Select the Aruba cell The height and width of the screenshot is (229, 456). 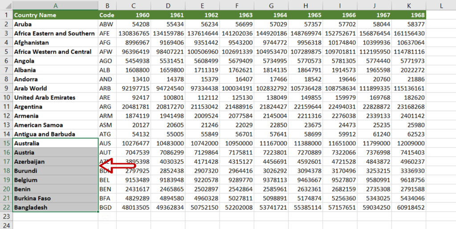point(55,24)
